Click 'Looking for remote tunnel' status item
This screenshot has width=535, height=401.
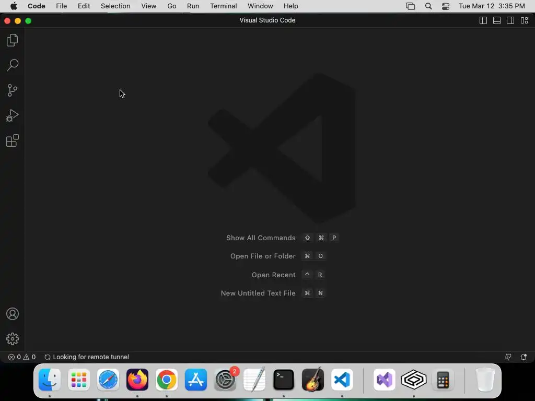coord(87,357)
